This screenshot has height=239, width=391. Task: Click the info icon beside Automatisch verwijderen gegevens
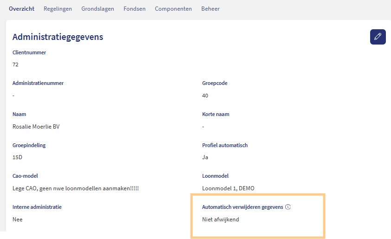pos(288,207)
